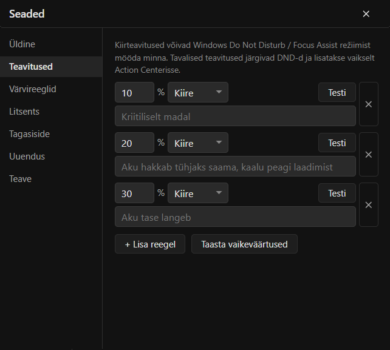Test the 20% notification with Testi
Viewport: 390px width, 350px height.
pyautogui.click(x=337, y=143)
